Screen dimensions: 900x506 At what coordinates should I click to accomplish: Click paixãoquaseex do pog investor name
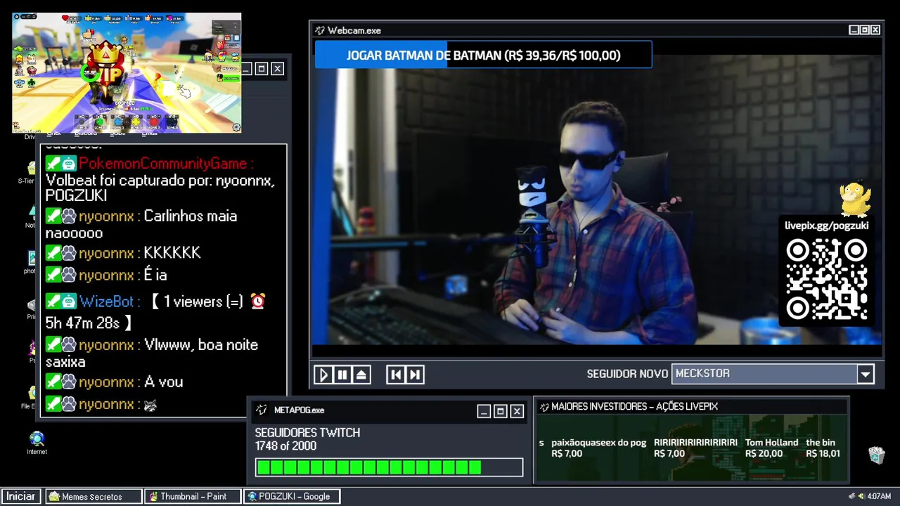(x=598, y=443)
